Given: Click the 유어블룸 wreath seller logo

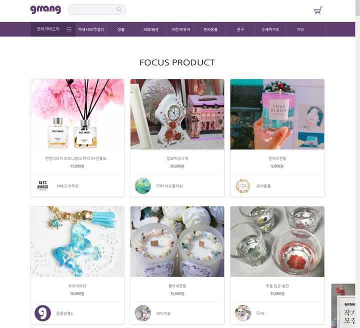Looking at the screenshot, I should tap(243, 185).
